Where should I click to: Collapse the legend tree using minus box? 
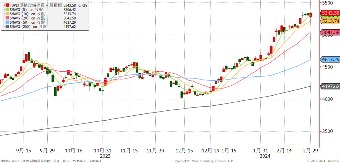click(3, 5)
